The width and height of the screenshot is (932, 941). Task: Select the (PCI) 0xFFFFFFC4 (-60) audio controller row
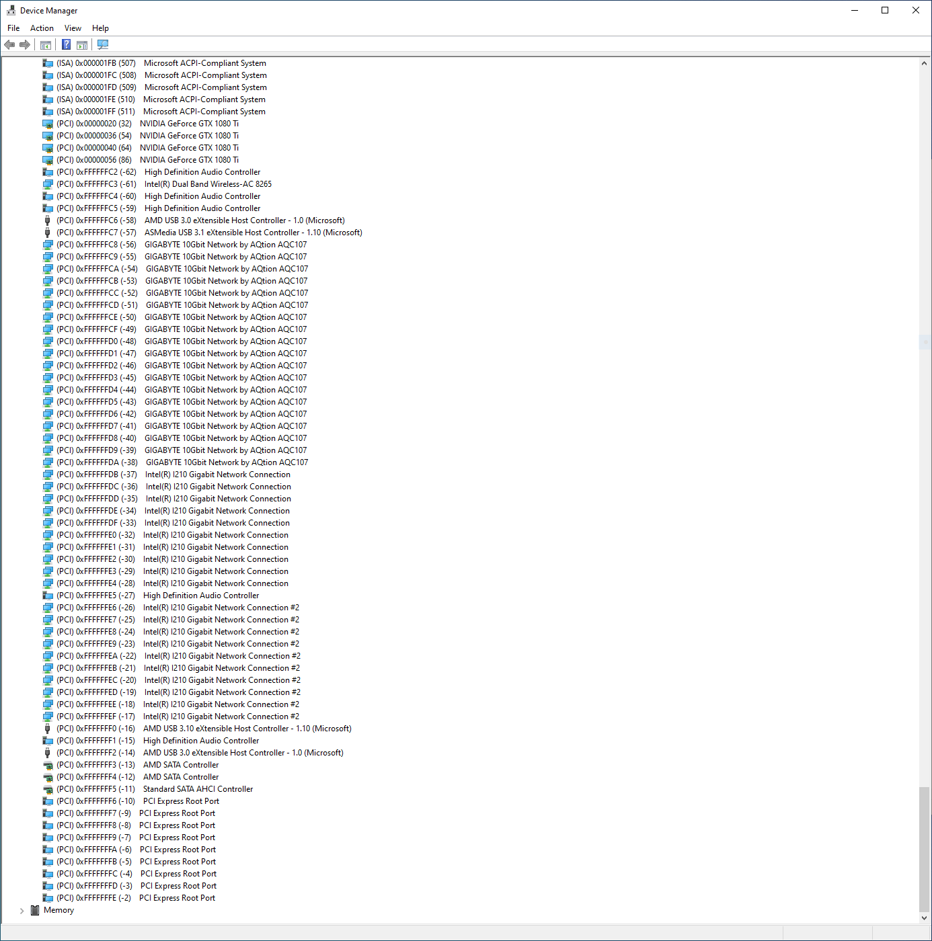click(x=158, y=196)
